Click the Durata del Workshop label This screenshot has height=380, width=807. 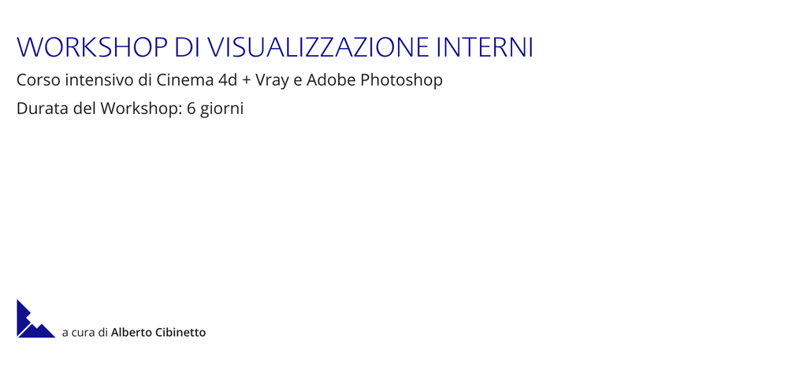point(100,109)
